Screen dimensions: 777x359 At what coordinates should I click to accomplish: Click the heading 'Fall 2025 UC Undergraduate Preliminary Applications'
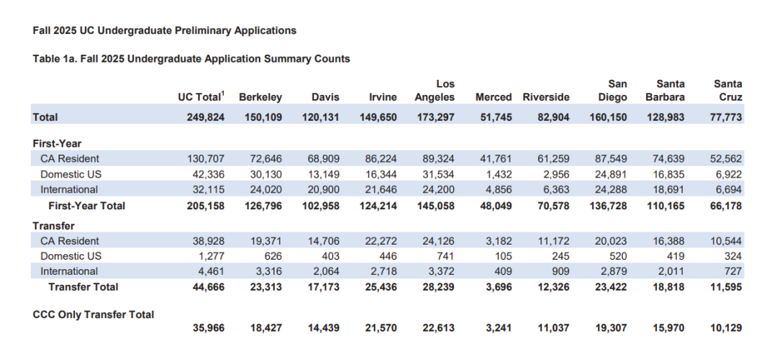pyautogui.click(x=165, y=31)
